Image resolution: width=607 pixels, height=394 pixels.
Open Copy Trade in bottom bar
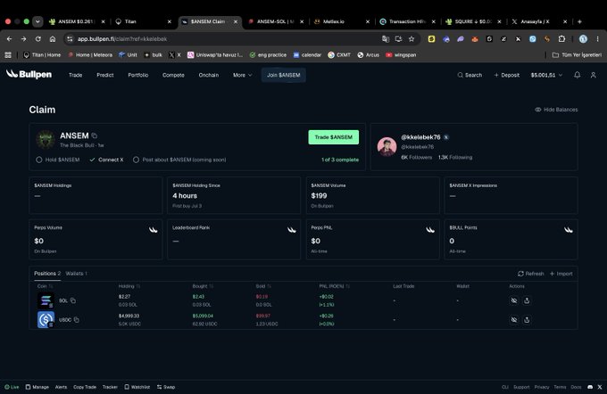pos(85,387)
